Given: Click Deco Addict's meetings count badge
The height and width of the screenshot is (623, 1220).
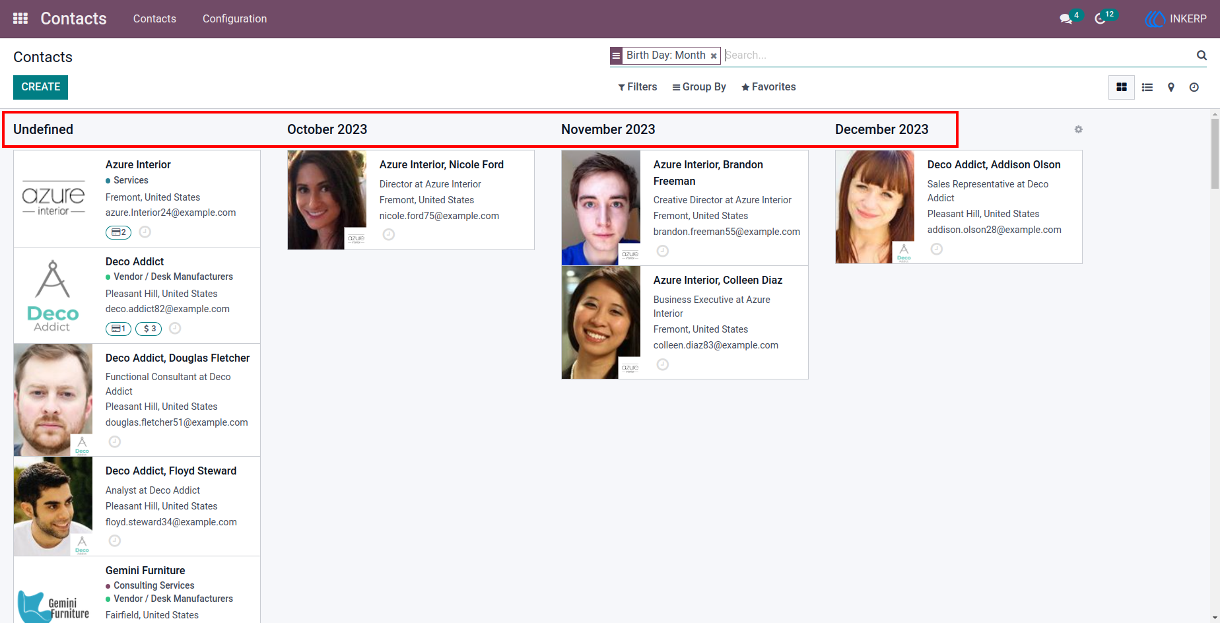Looking at the screenshot, I should 118,329.
